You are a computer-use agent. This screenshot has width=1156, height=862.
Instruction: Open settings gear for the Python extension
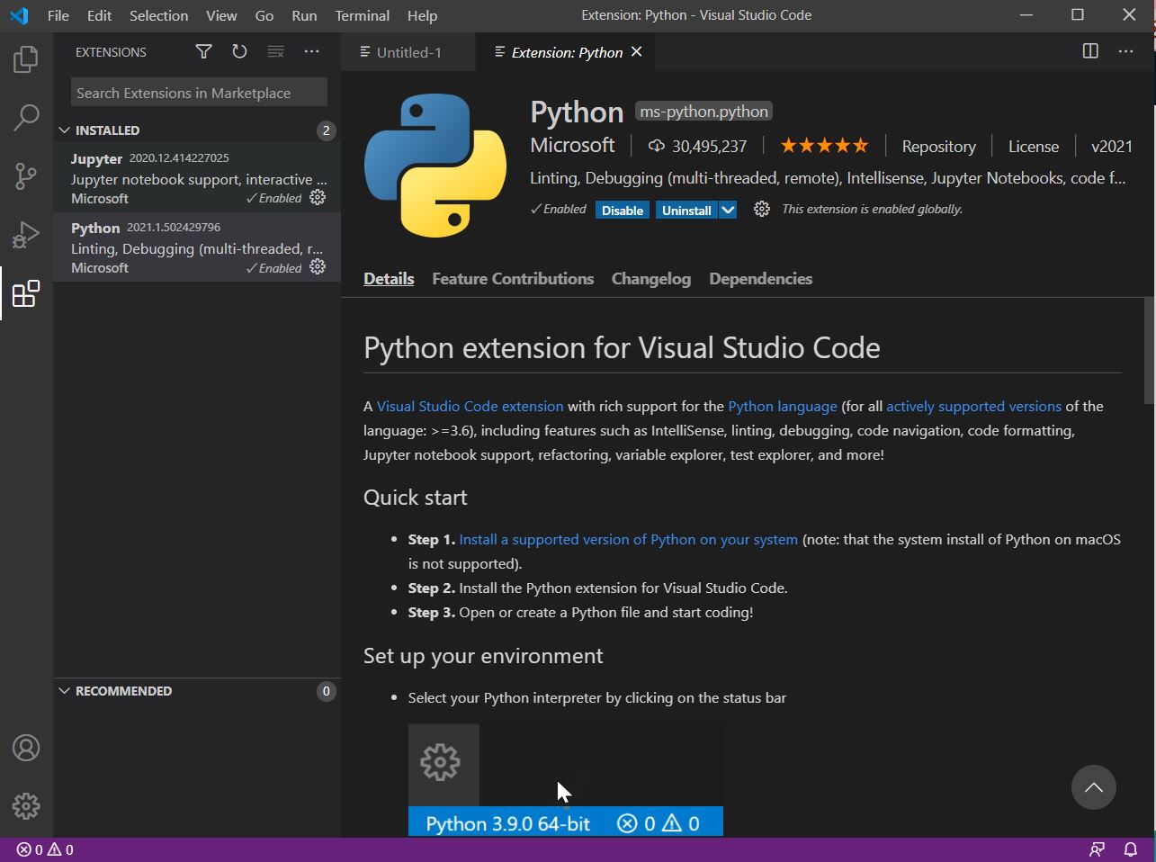pyautogui.click(x=317, y=266)
